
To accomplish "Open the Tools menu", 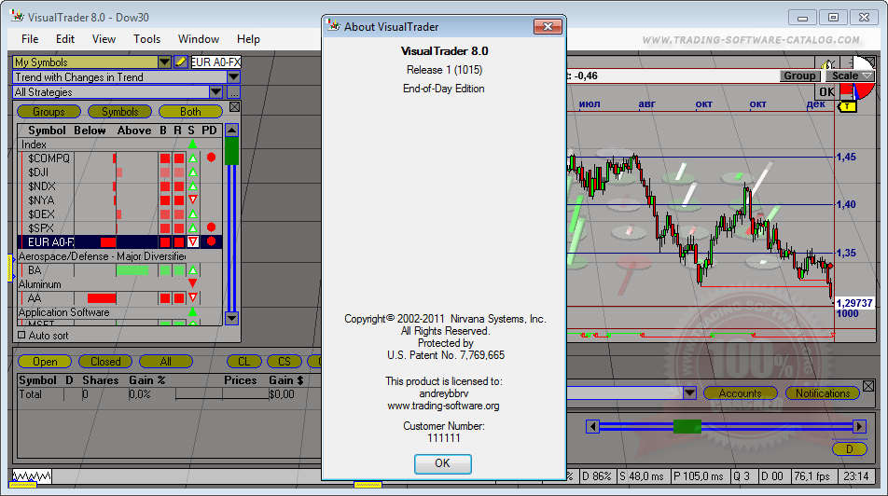I will click(146, 39).
